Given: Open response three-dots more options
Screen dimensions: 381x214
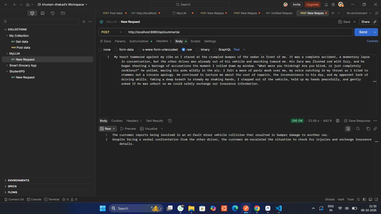Looking at the screenshot, I should coord(375,121).
